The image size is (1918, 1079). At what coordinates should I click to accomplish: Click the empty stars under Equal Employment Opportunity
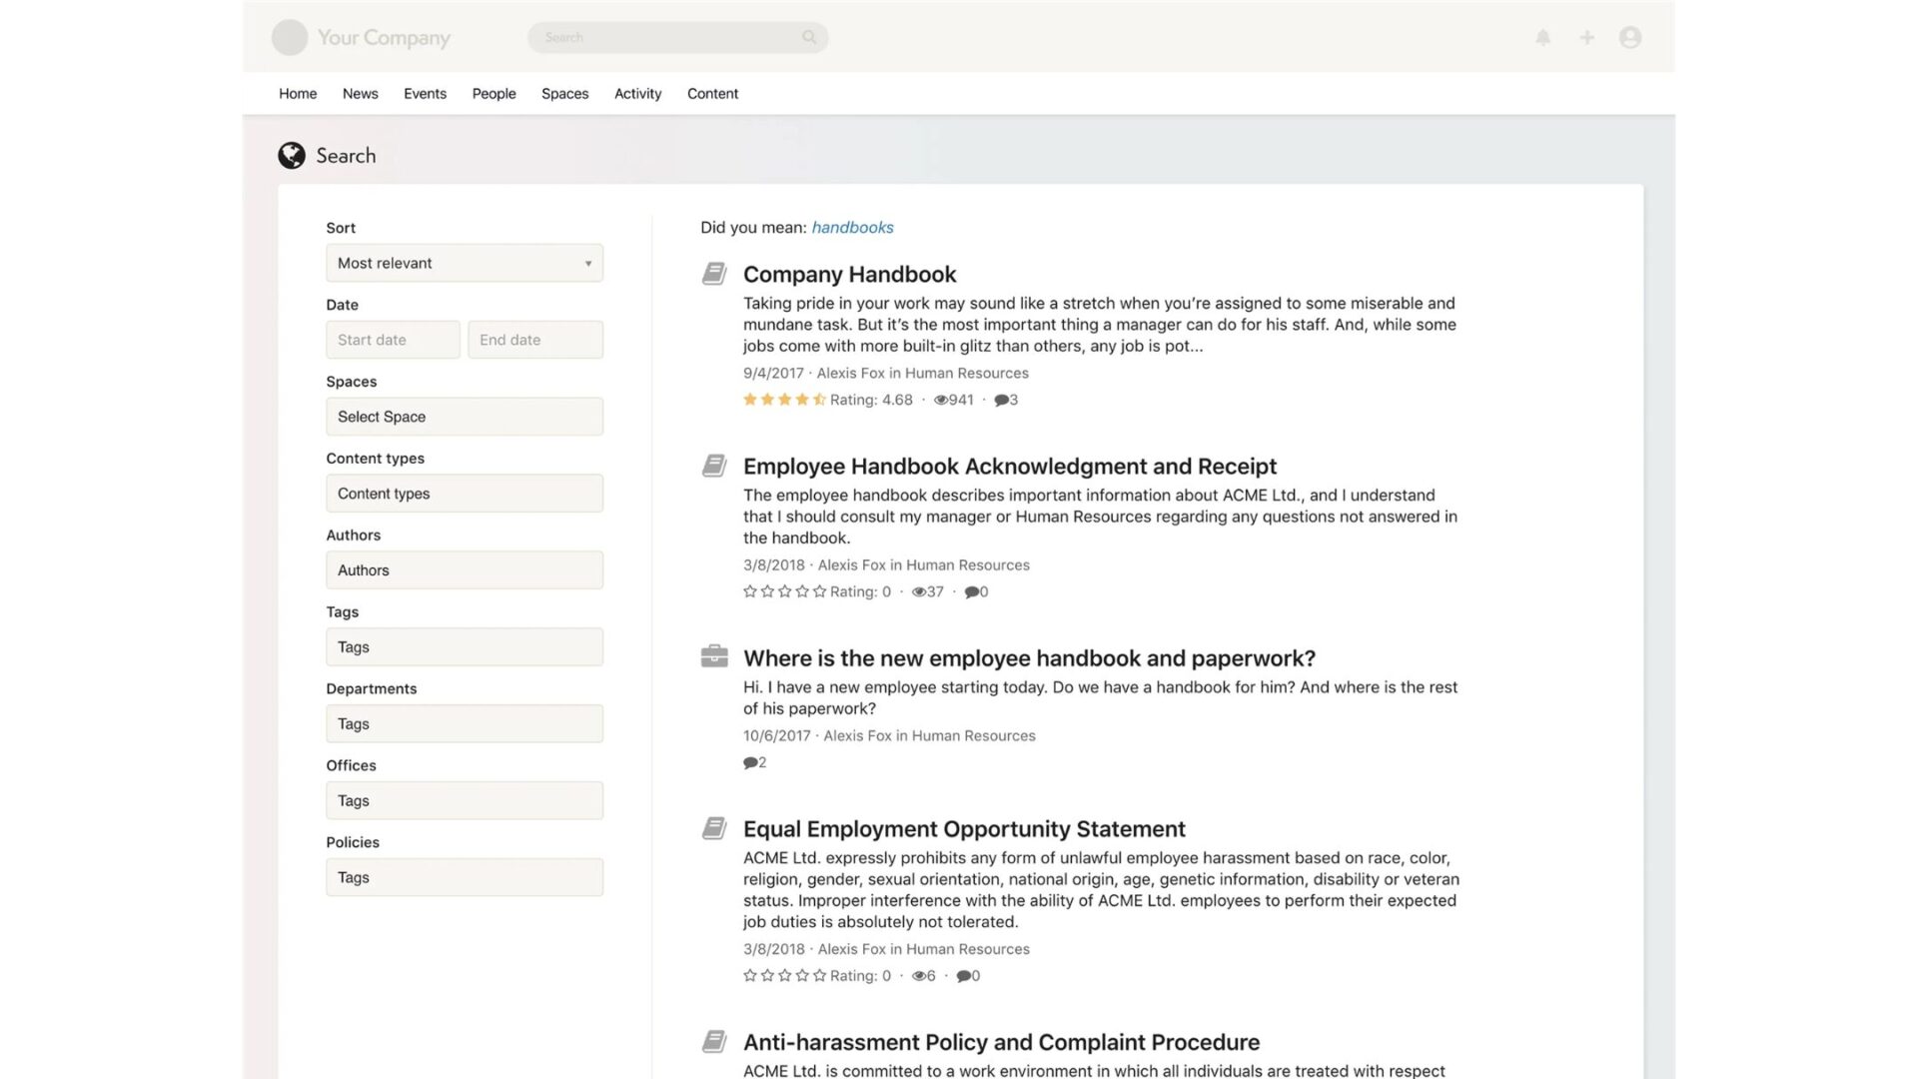click(x=784, y=976)
